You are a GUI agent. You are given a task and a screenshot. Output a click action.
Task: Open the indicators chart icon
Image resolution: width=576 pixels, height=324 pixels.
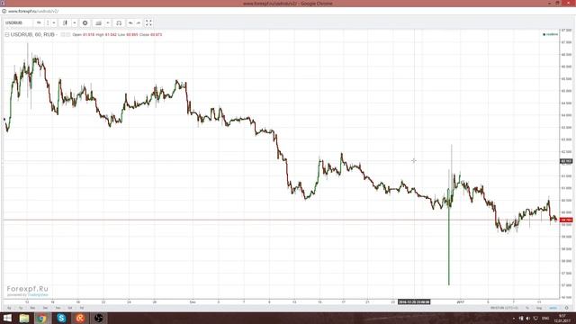[x=98, y=22]
